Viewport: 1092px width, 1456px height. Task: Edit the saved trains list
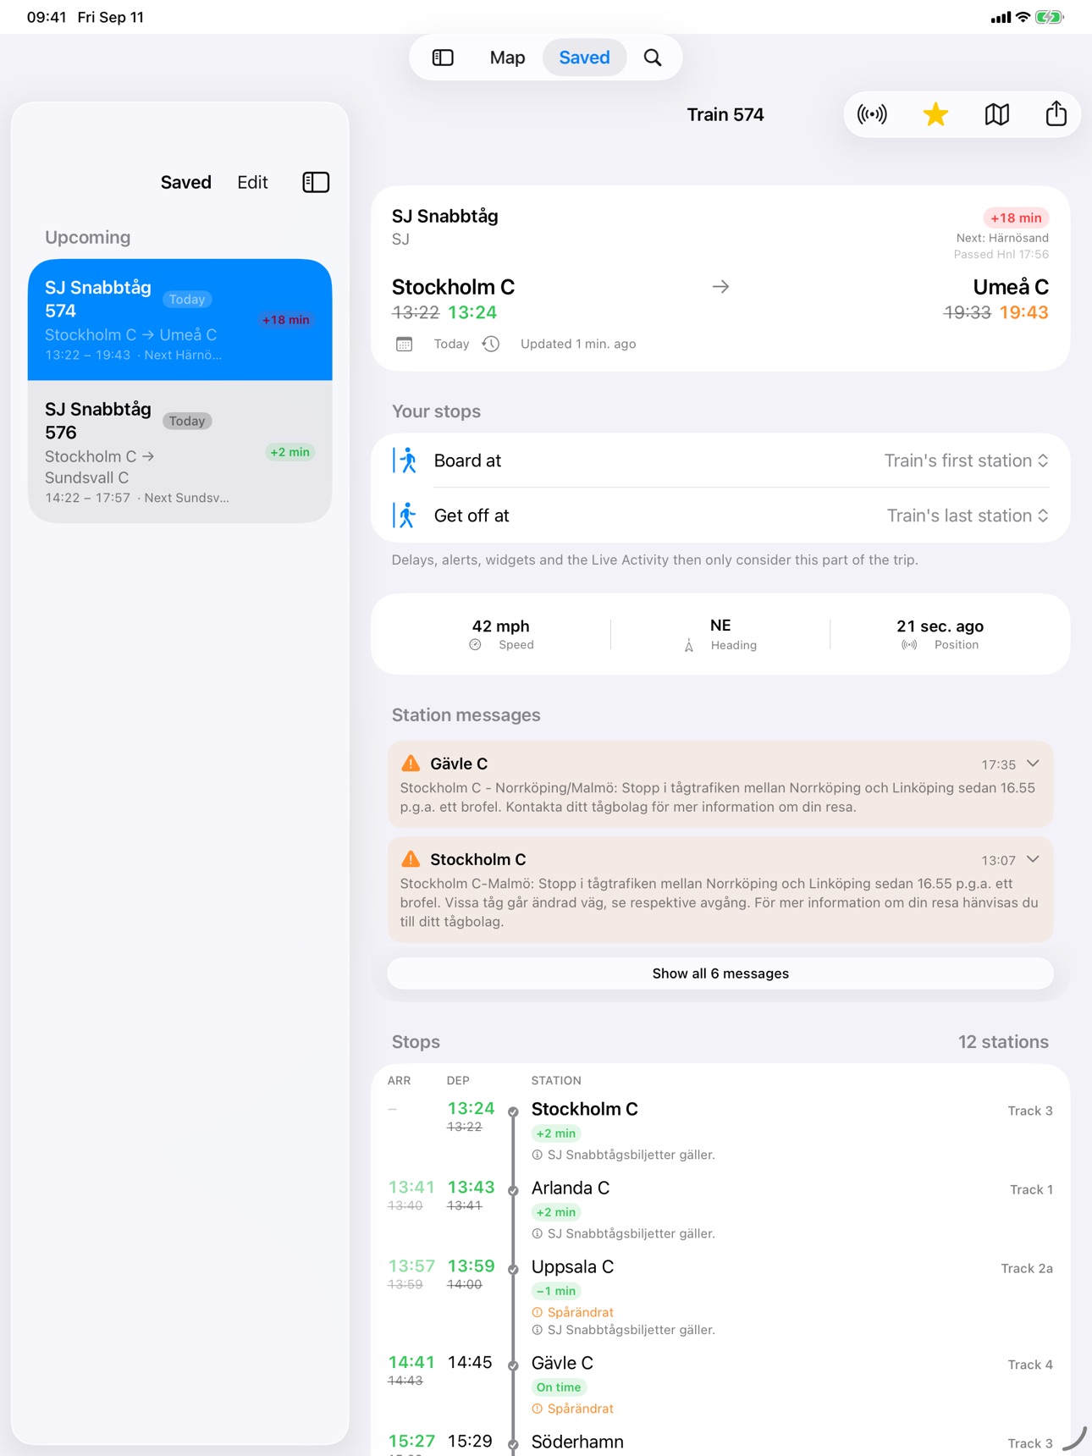[252, 182]
